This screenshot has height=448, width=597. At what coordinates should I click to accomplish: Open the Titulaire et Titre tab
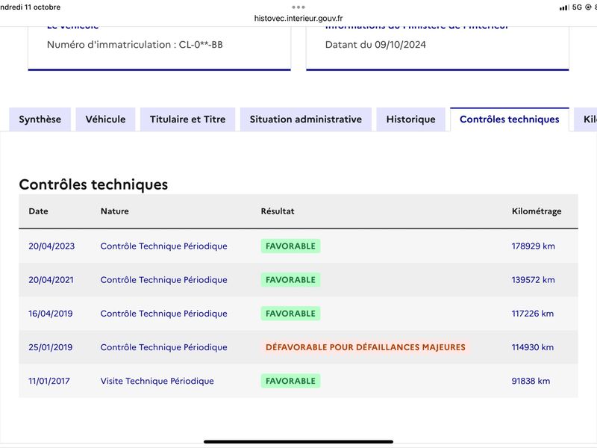point(188,119)
